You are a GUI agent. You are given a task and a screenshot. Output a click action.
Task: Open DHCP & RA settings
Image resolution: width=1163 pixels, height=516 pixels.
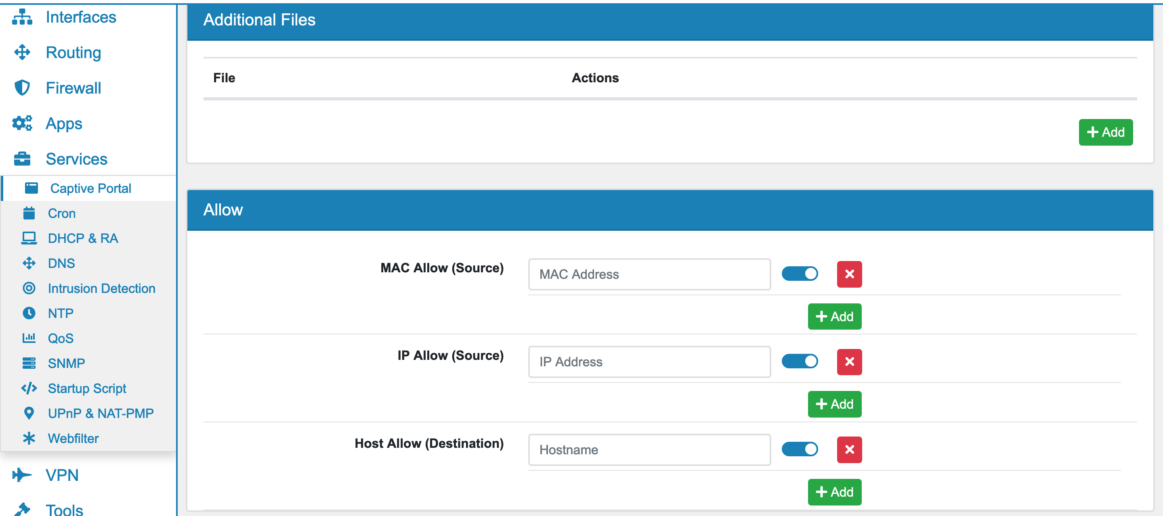pyautogui.click(x=83, y=238)
